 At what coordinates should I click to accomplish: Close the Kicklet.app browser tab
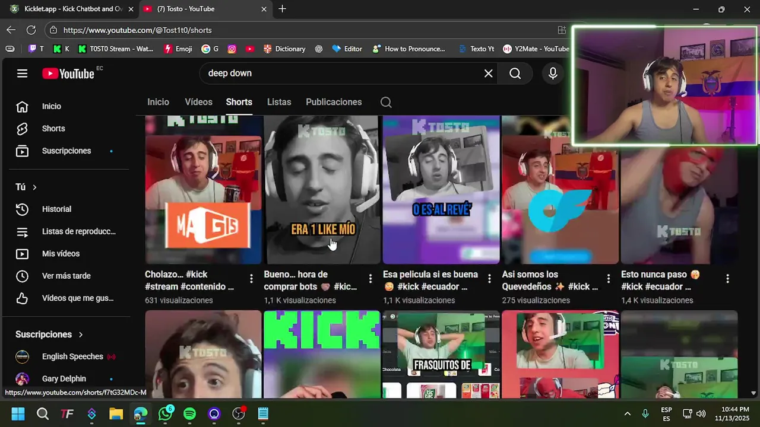[131, 9]
